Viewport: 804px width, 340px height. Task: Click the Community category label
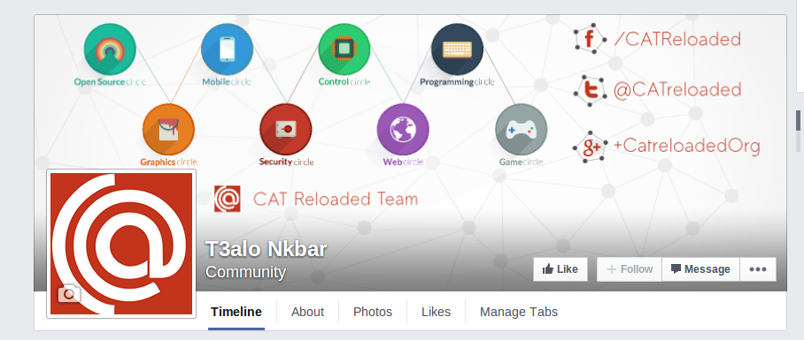point(245,272)
